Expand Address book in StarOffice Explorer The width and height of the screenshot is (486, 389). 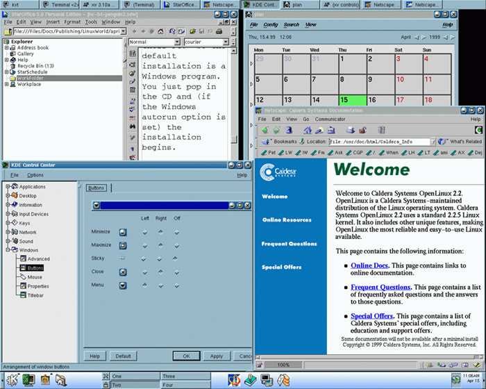(x=6, y=48)
